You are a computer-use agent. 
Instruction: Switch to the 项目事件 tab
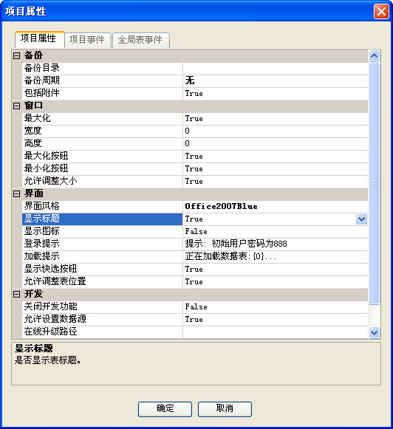[87, 40]
